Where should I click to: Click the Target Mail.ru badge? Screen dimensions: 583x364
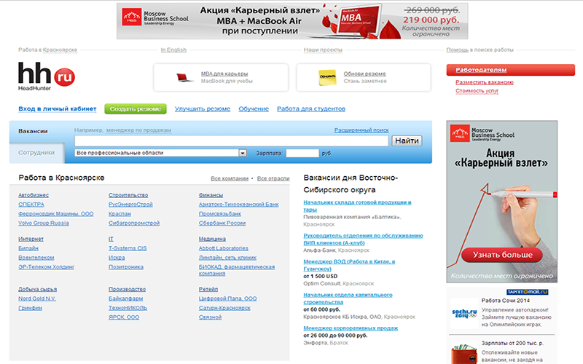tap(527, 292)
